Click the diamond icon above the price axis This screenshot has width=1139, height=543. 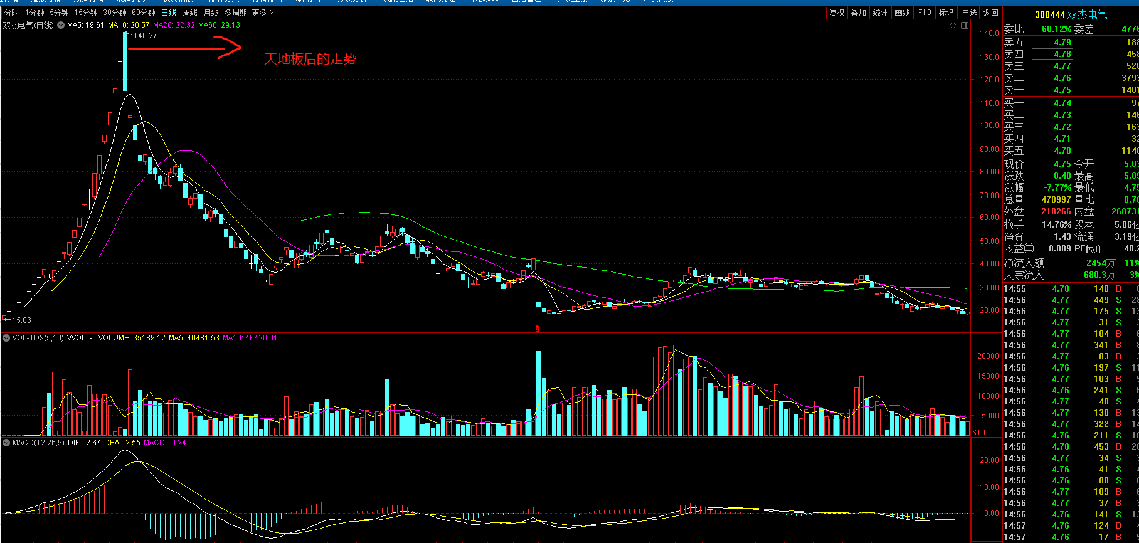coord(953,25)
